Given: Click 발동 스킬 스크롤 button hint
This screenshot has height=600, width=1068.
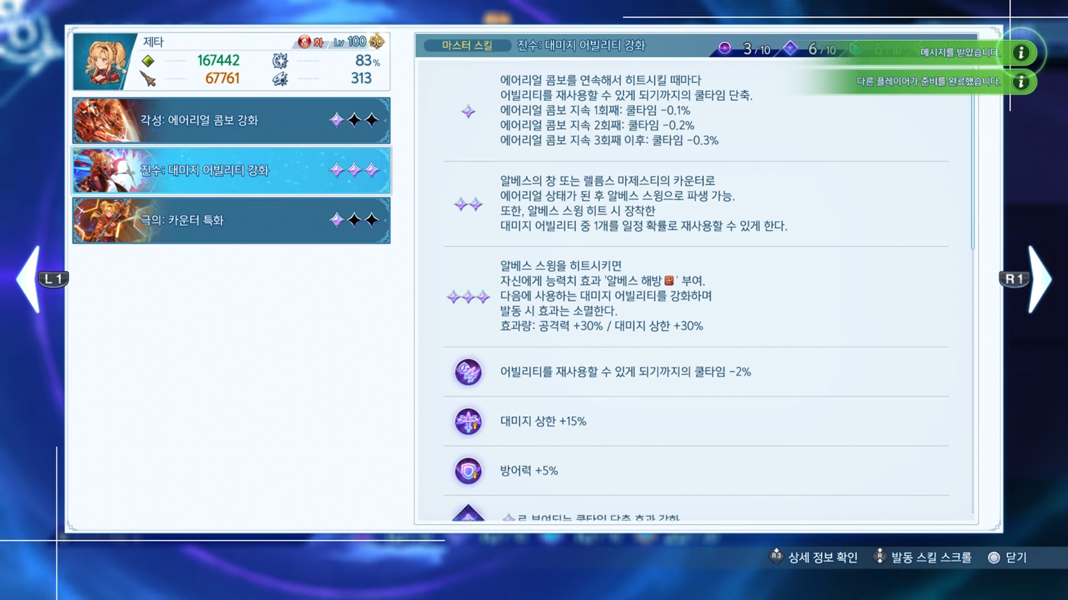Looking at the screenshot, I should coord(923,557).
